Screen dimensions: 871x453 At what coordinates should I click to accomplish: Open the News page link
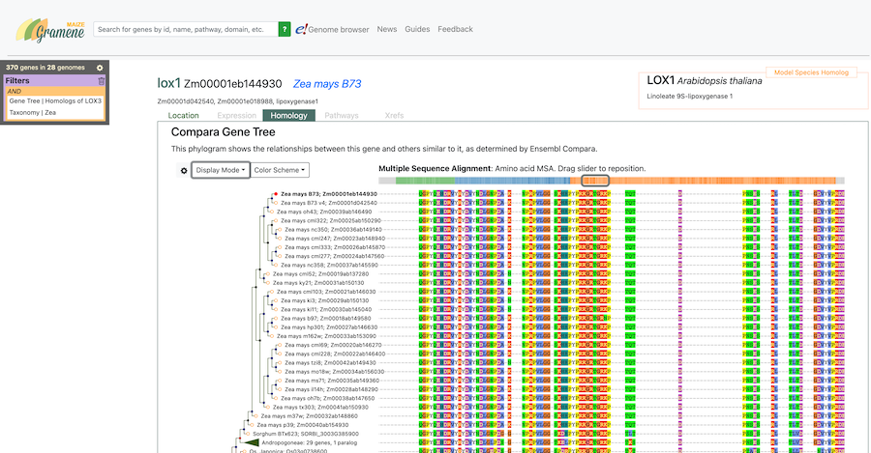point(387,30)
